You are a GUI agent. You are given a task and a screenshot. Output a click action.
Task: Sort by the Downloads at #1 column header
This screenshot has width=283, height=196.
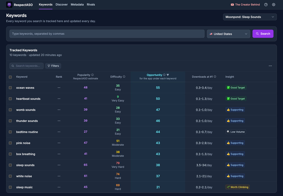point(202,77)
